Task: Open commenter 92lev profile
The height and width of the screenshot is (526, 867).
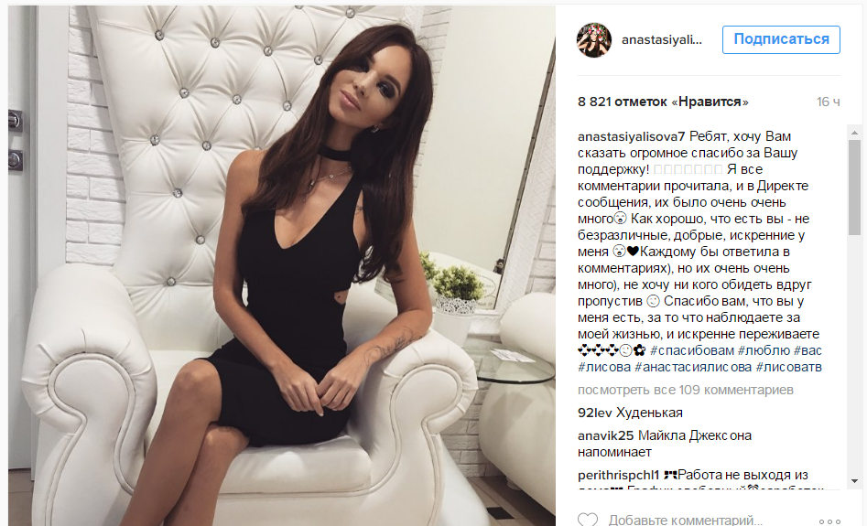Action: [594, 413]
